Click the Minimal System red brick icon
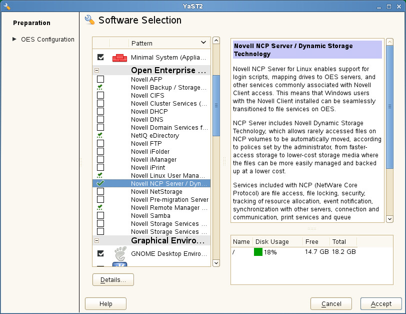Viewport: 406px width, 314px height. (119, 58)
